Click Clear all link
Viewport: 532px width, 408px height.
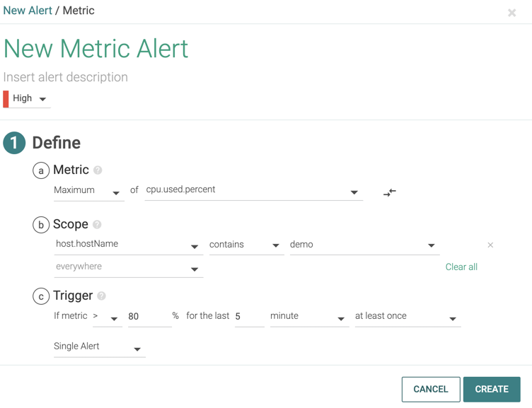pyautogui.click(x=461, y=267)
